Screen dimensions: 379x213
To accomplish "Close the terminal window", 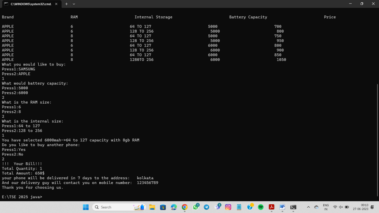I will pos(373,4).
